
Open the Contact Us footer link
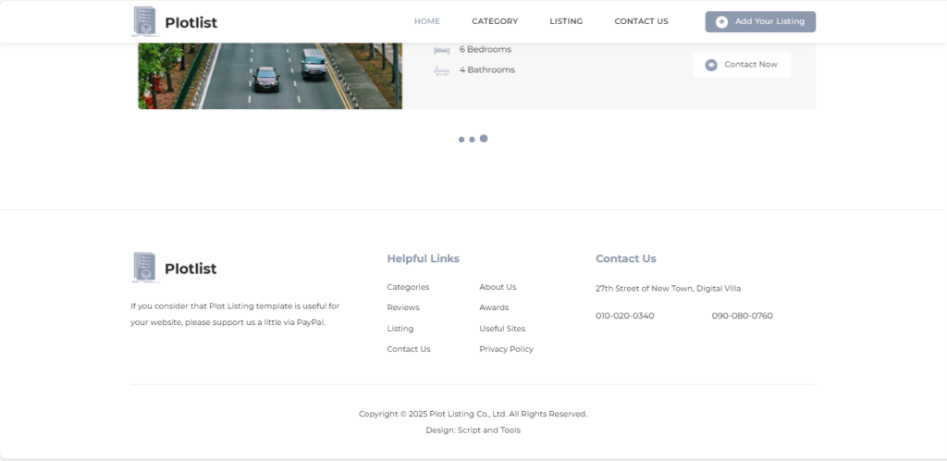tap(409, 349)
